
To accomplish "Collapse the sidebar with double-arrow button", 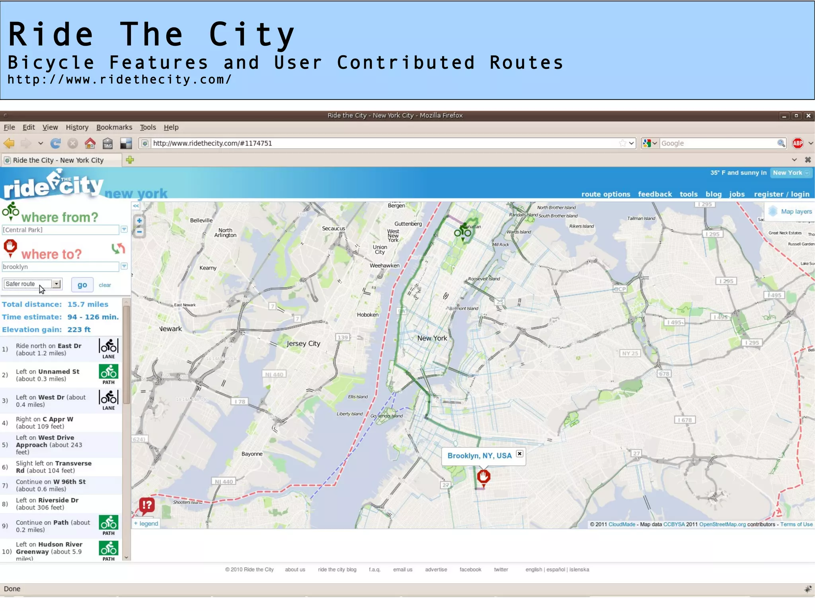I will click(136, 206).
